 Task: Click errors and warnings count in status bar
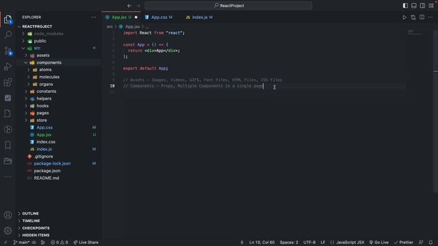[59, 243]
